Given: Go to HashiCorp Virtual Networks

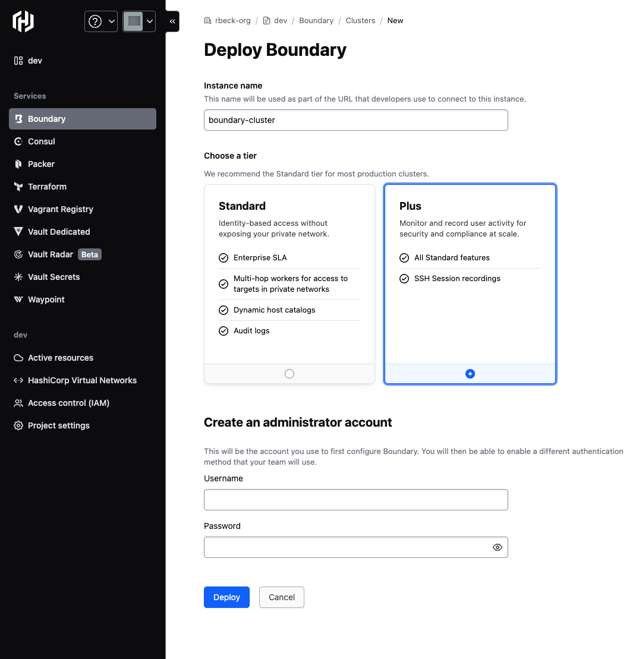Looking at the screenshot, I should click(x=82, y=380).
